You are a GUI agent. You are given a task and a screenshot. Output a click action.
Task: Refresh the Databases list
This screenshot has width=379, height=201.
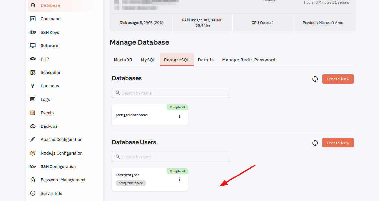315,79
